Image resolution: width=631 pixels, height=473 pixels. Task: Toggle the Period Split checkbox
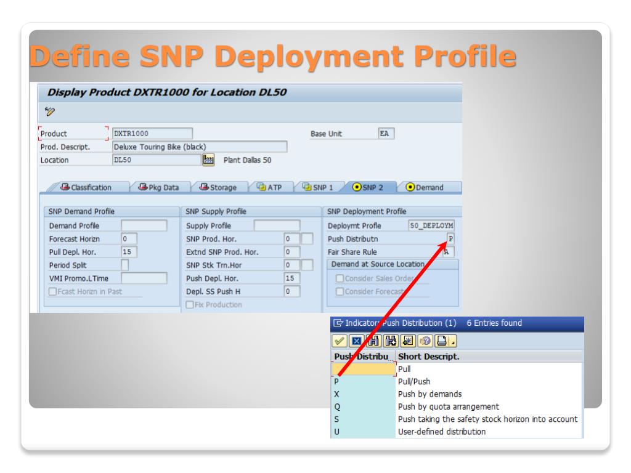124,265
